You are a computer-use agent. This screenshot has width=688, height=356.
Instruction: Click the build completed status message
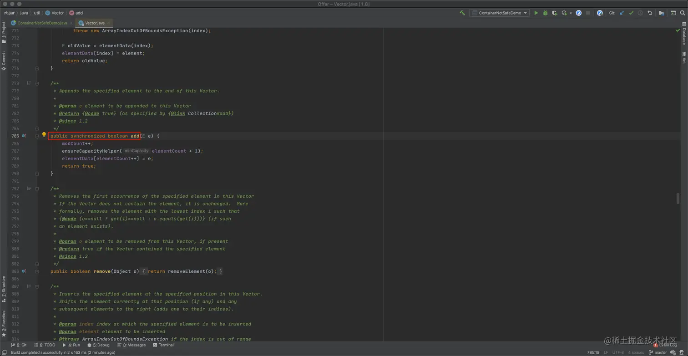[x=63, y=352]
